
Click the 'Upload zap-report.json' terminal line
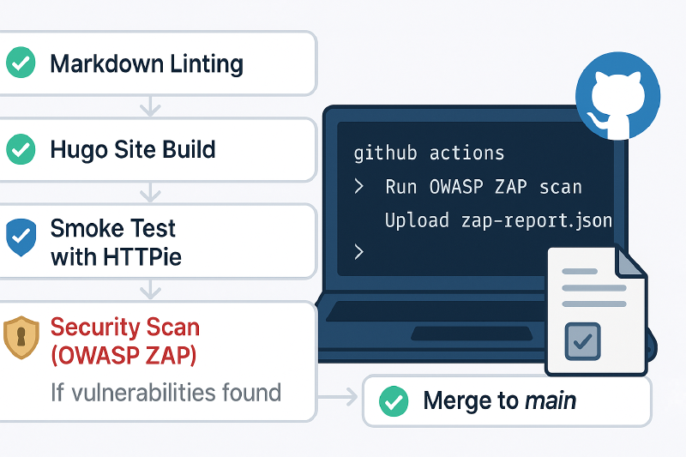point(498,220)
